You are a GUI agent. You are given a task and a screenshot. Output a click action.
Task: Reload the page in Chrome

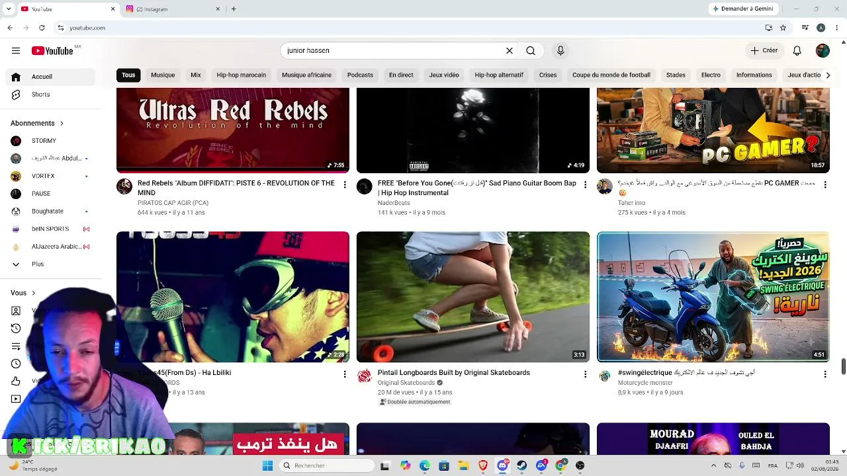click(x=42, y=28)
